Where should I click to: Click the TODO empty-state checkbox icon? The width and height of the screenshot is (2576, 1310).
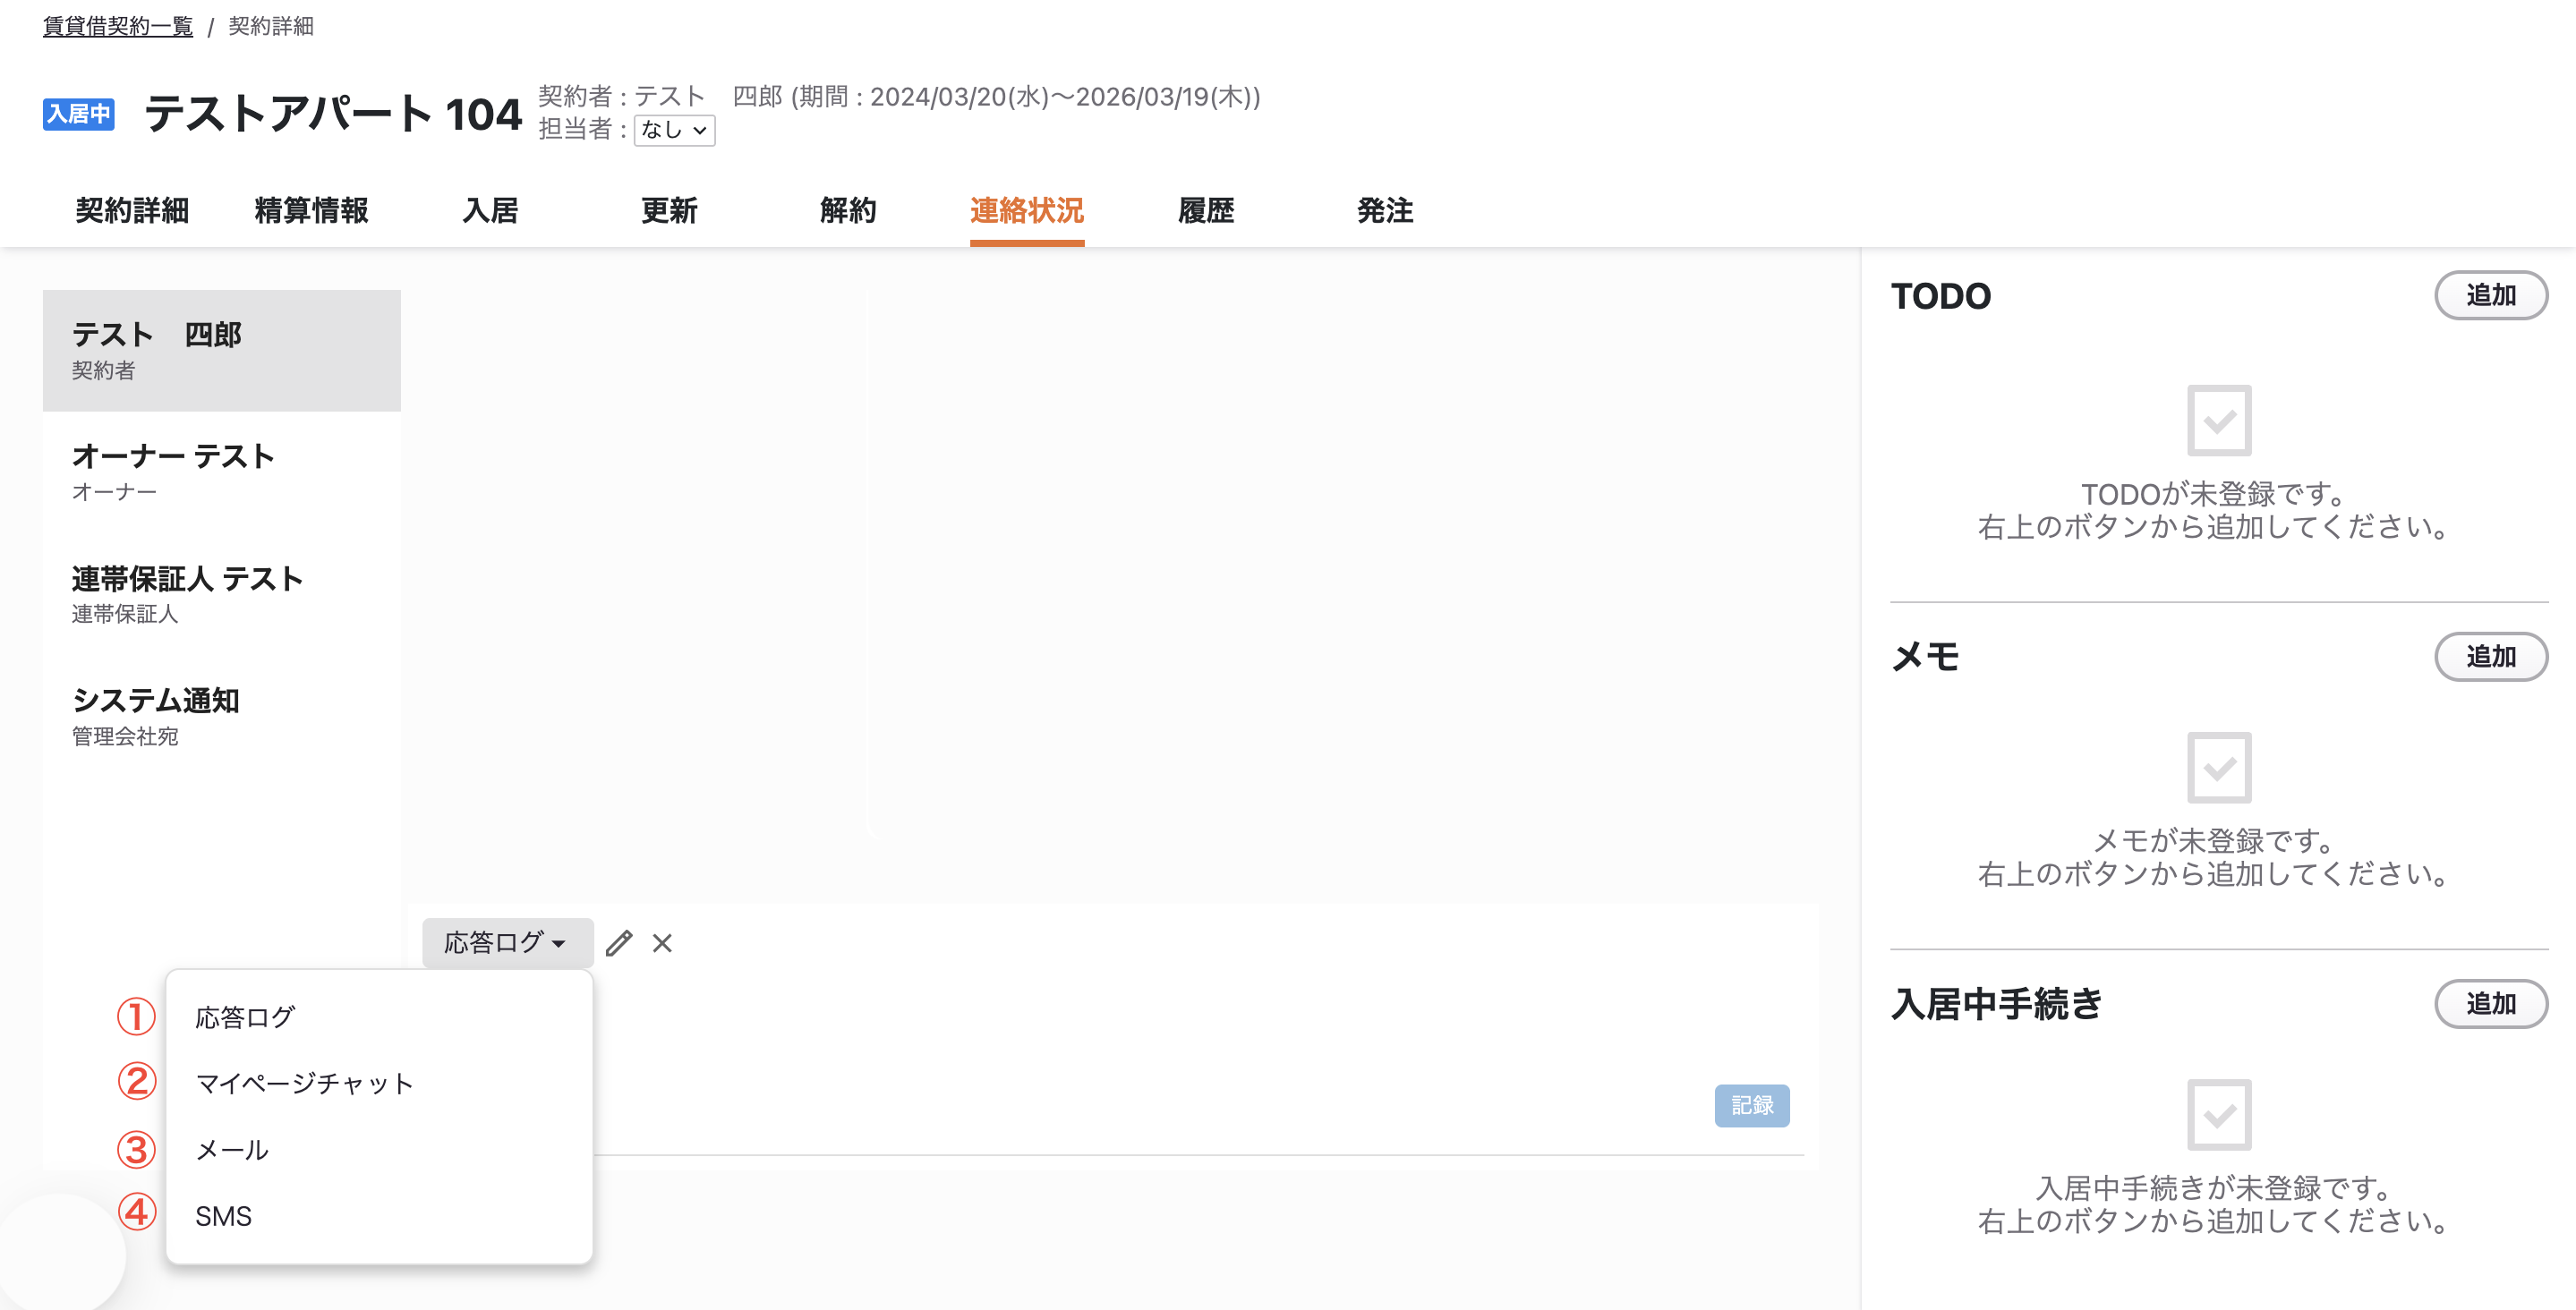pos(2219,420)
